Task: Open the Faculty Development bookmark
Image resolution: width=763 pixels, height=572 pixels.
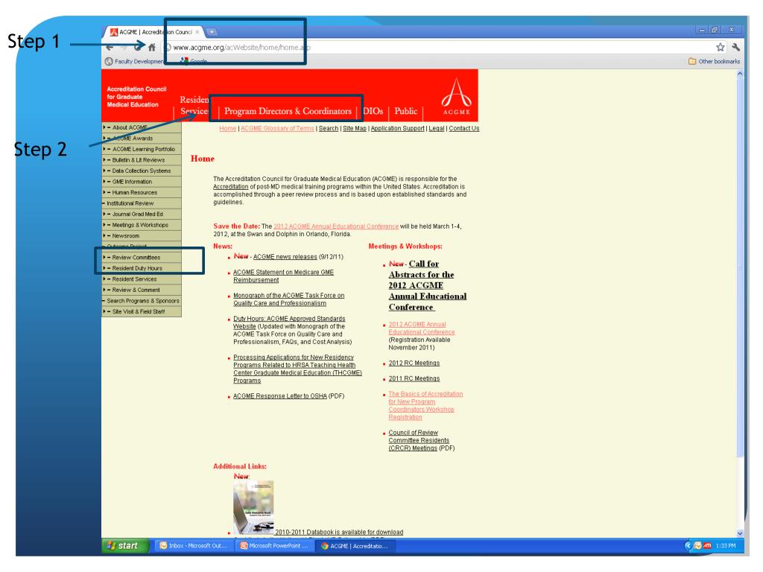Action: tap(134, 61)
